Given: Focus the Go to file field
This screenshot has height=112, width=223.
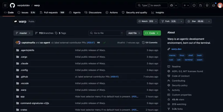Looking at the screenshot, I should pos(107,33).
